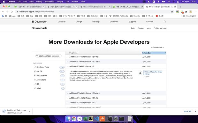
Task: Click the Bluetooth icon in menu bar
Action: click(x=158, y=2)
